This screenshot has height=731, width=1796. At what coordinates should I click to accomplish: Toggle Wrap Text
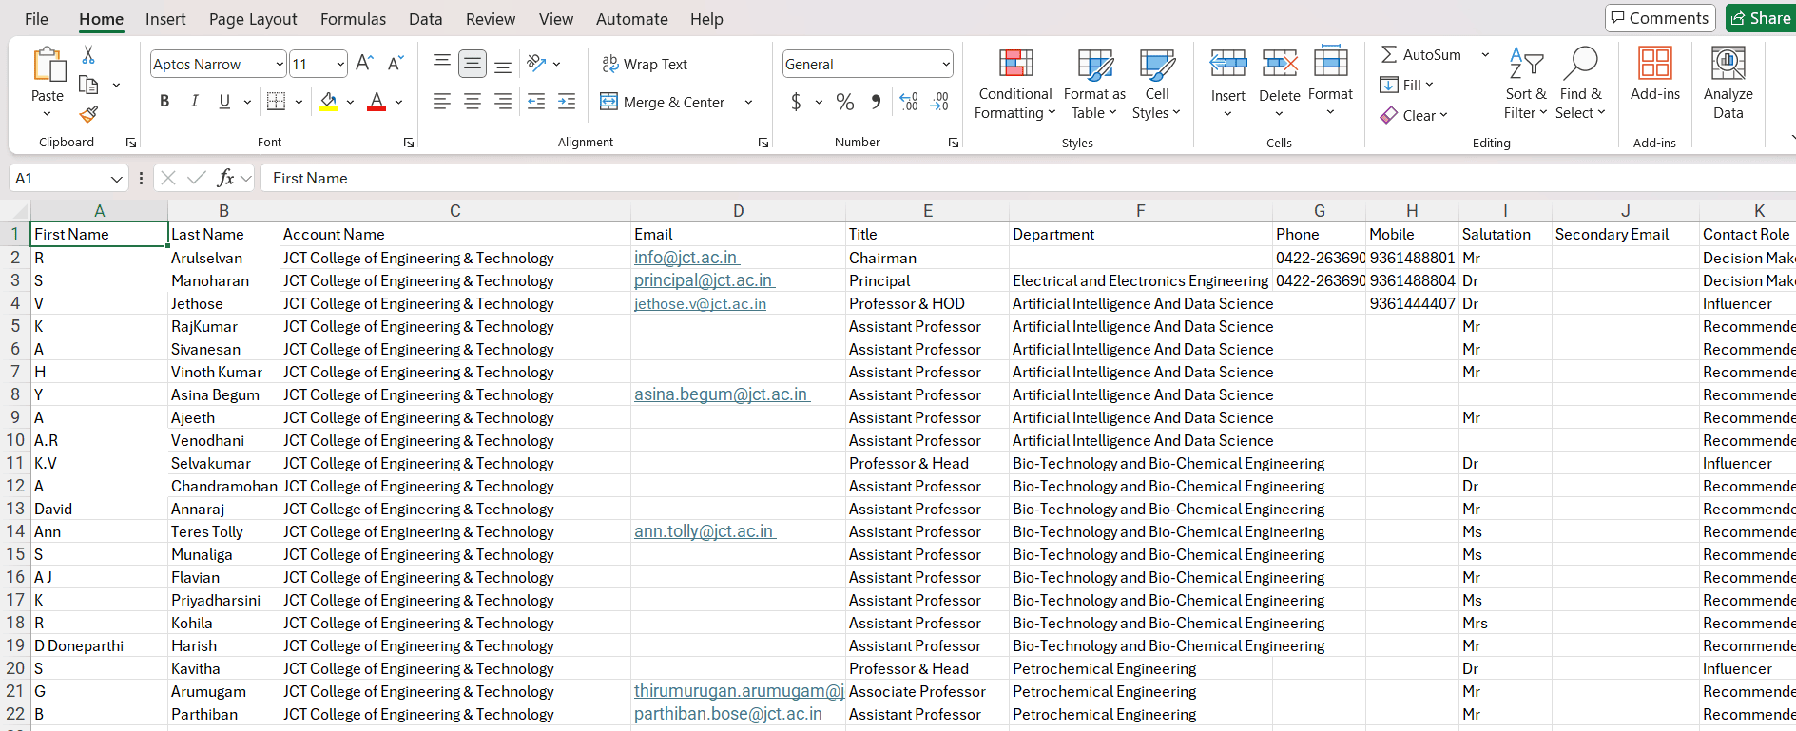click(645, 64)
